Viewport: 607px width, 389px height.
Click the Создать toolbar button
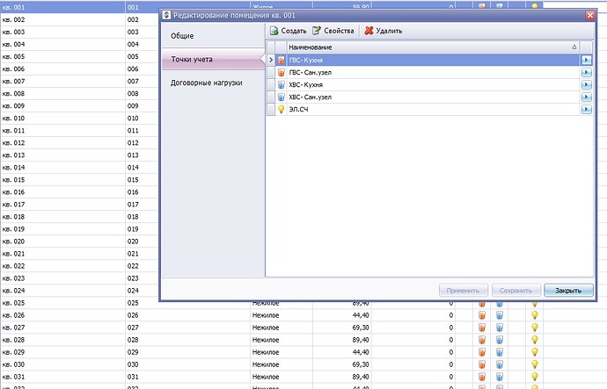pos(288,31)
